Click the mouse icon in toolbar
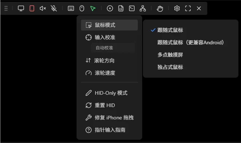 point(82,8)
